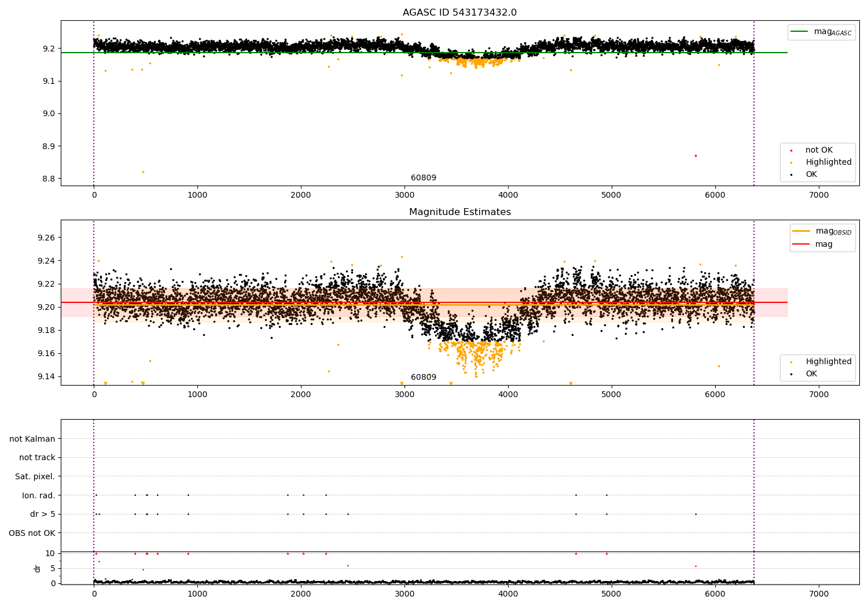Click the '9.1' y-axis tick in top plot
The width and height of the screenshot is (868, 607).
(x=49, y=81)
